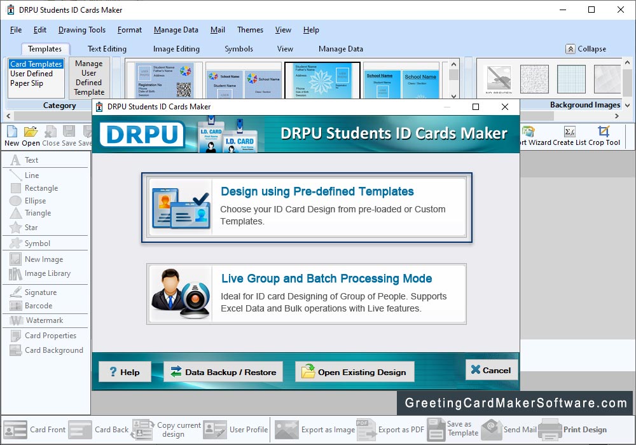636x445 pixels.
Task: Pick the Triangle shape tool
Action: 31,213
